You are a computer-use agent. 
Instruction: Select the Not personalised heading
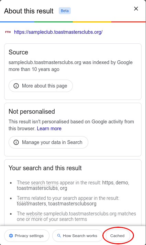point(32,112)
